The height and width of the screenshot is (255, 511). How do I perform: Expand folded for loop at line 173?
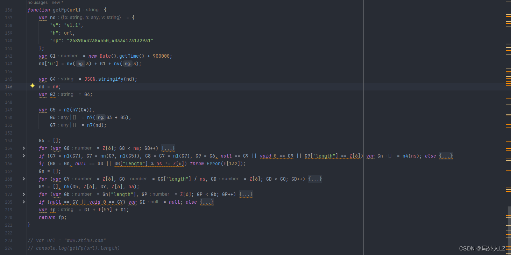point(24,194)
